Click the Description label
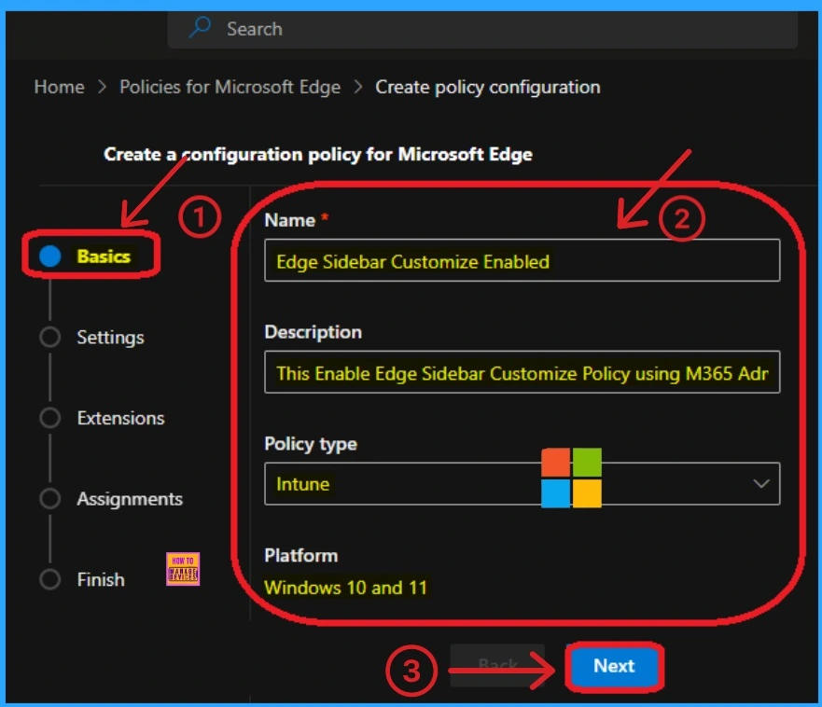 313,332
